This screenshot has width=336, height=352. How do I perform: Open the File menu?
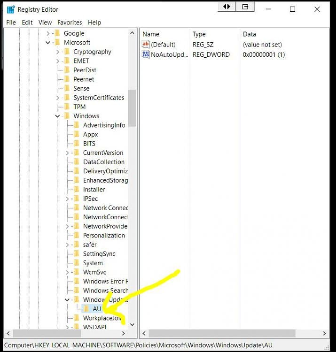coord(11,23)
